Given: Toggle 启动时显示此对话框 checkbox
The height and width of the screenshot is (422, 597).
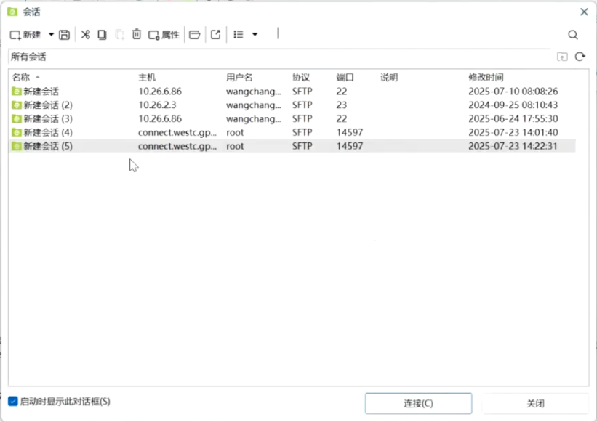Looking at the screenshot, I should [x=12, y=402].
